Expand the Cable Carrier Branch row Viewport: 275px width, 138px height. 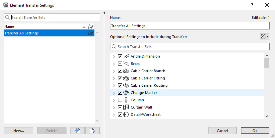114,71
